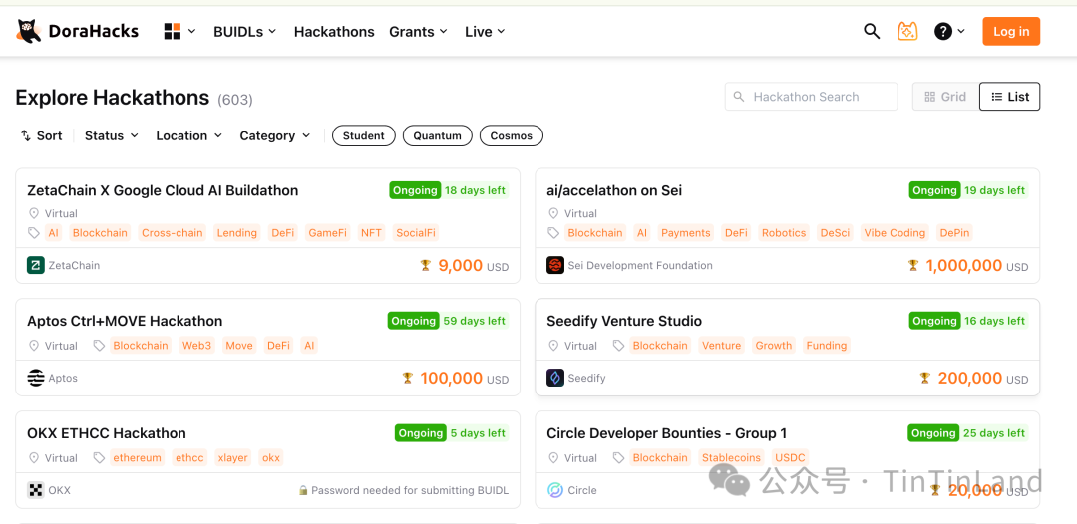Click the Move tag on Aptos card
This screenshot has width=1077, height=524.
pyautogui.click(x=239, y=346)
